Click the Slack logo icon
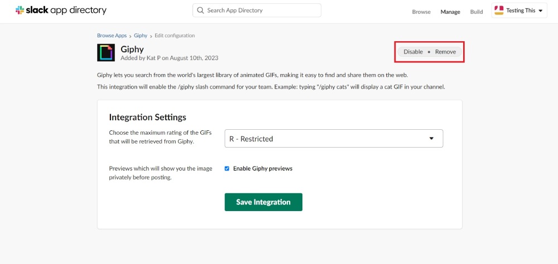Screen dimensions: 558x264 [x=20, y=11]
